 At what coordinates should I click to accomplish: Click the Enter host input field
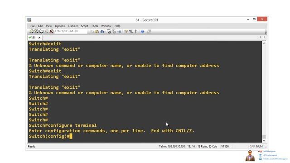(x=71, y=31)
